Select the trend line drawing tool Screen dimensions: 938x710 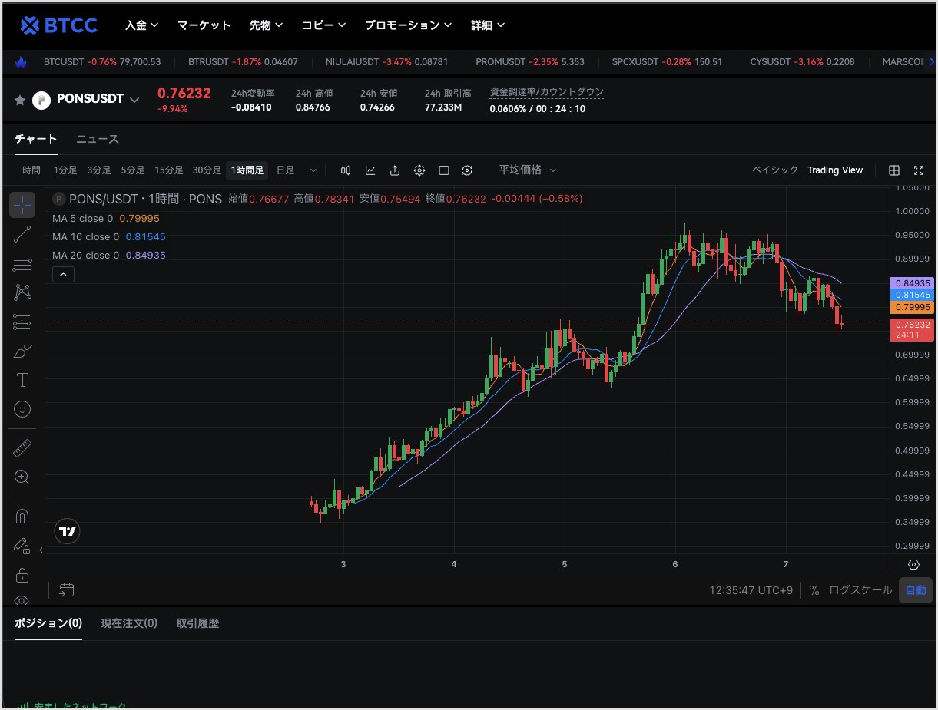click(x=22, y=234)
